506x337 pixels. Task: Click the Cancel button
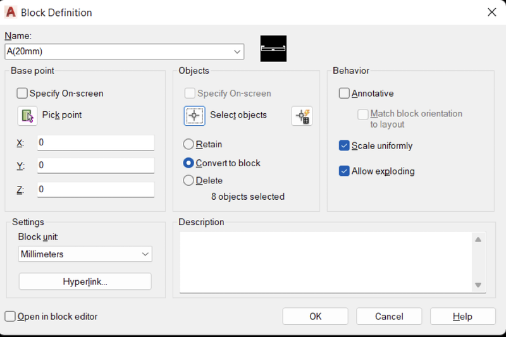[389, 316]
